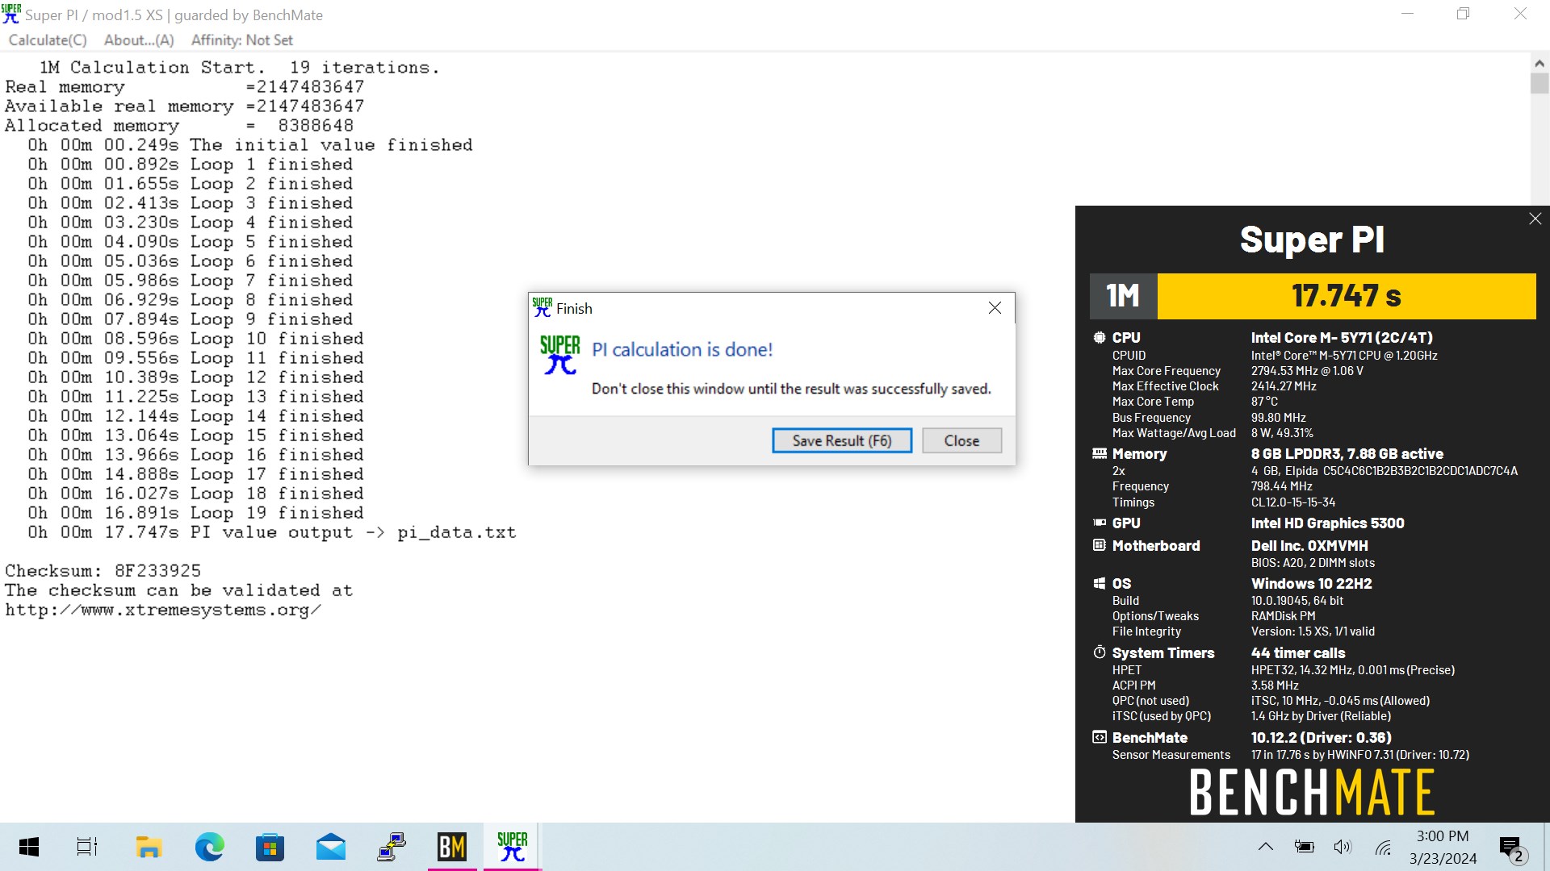Screen dimensions: 1550x871
Task: Open Task View from the taskbar
Action: [x=87, y=847]
